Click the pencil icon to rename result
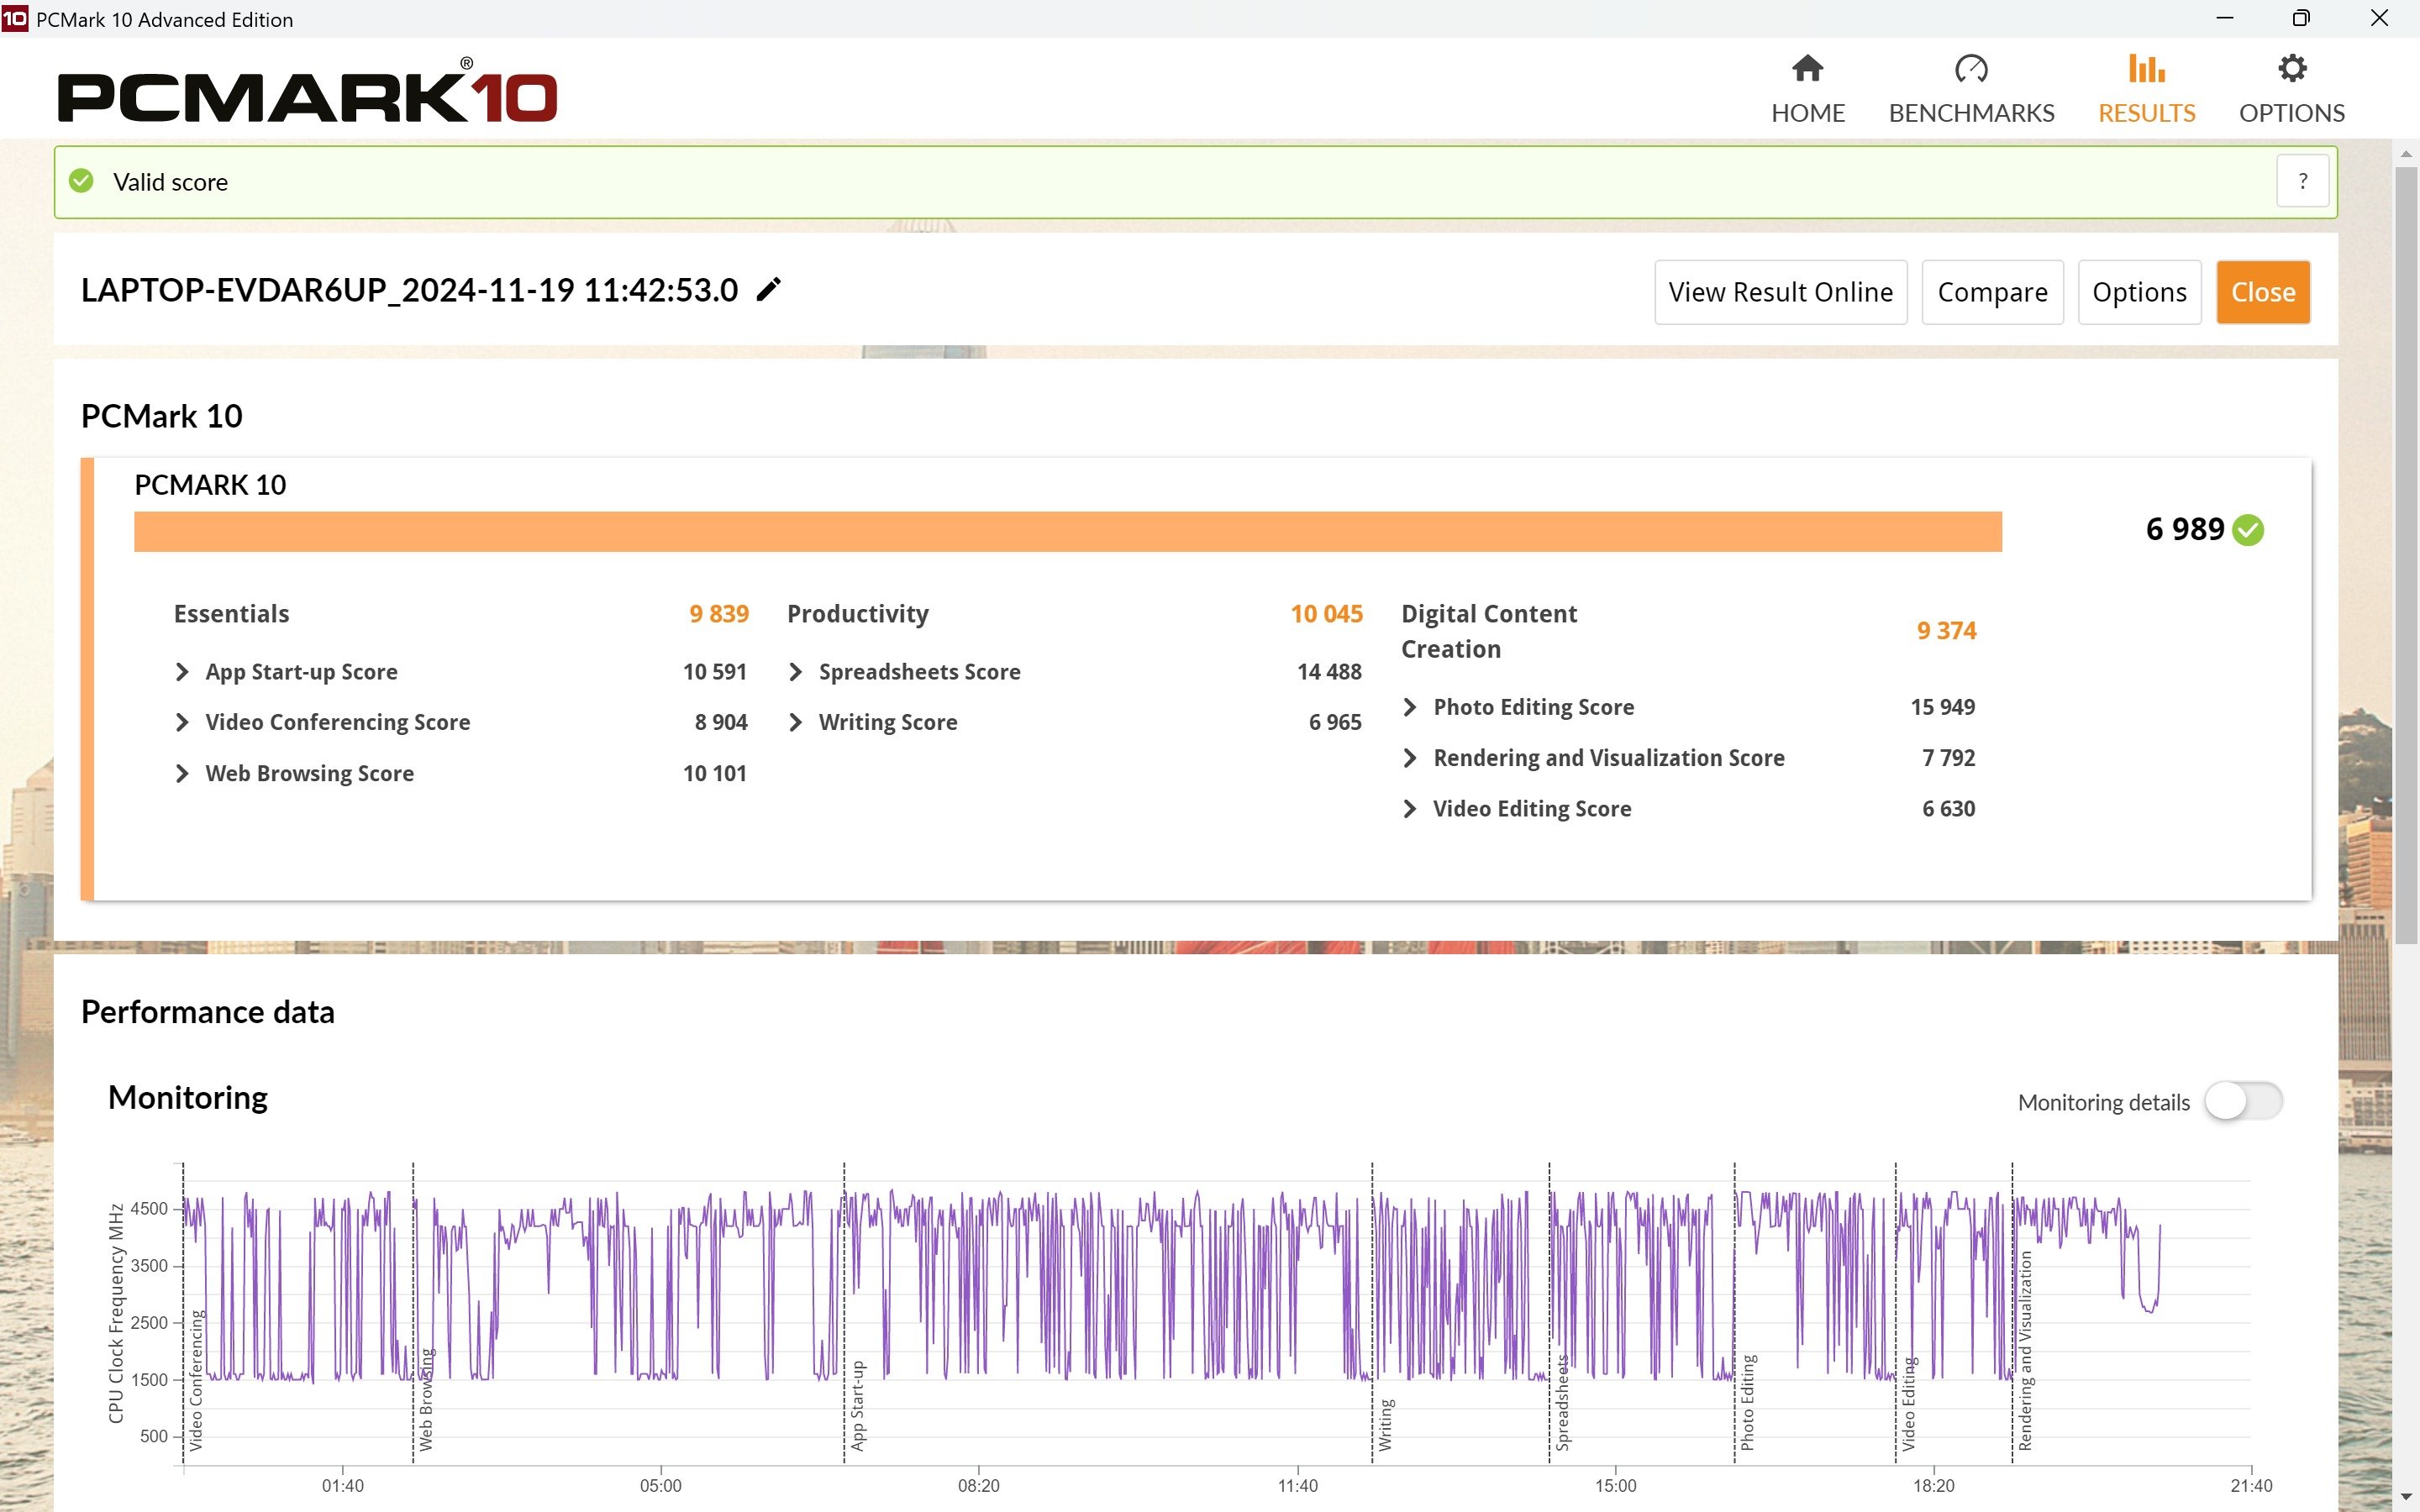The height and width of the screenshot is (1512, 2420). pyautogui.click(x=768, y=289)
